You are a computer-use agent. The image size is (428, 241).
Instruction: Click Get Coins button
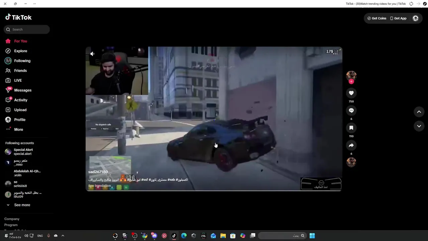coord(377,18)
